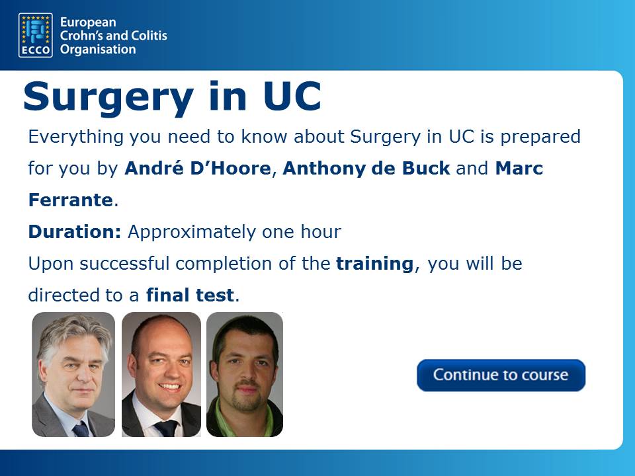Click the bold surname 'Ferrante'
The width and height of the screenshot is (635, 476).
coord(71,200)
